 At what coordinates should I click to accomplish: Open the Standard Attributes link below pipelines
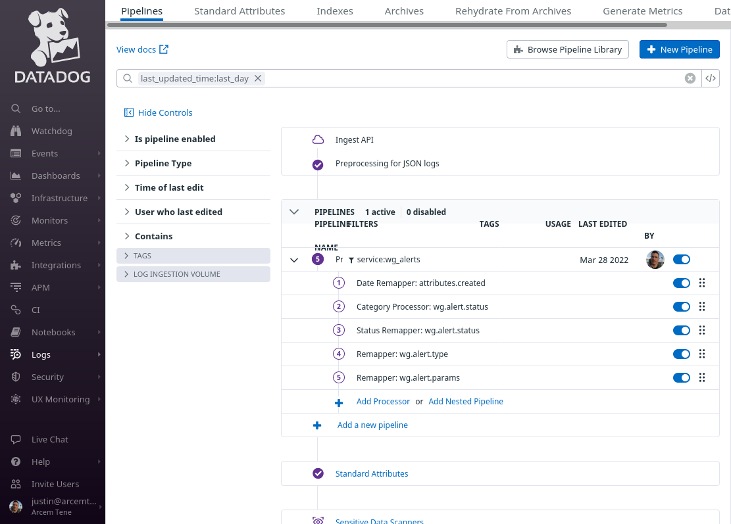(x=372, y=473)
